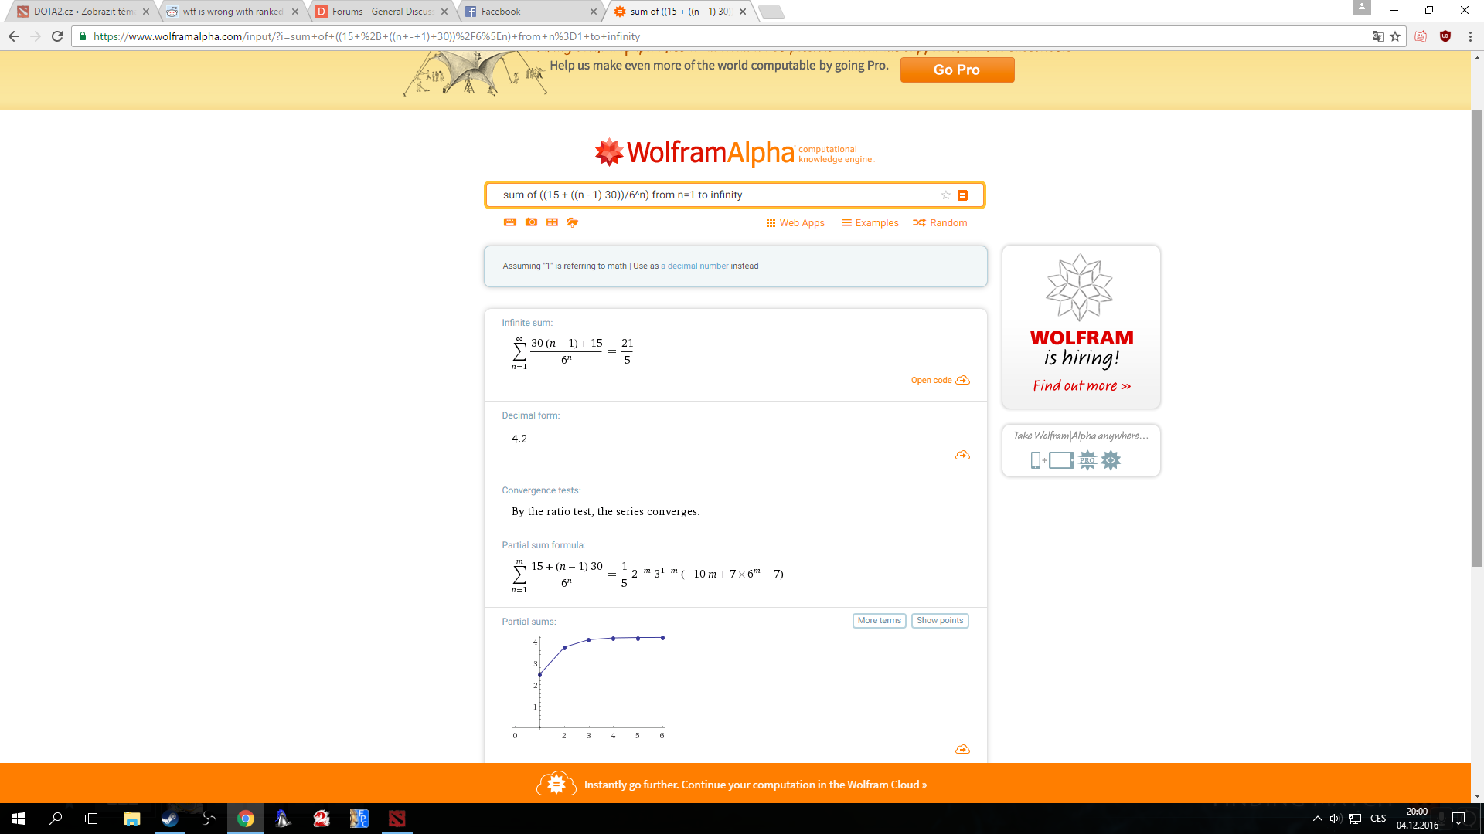Open Steam from the taskbar
The width and height of the screenshot is (1484, 834).
170,819
